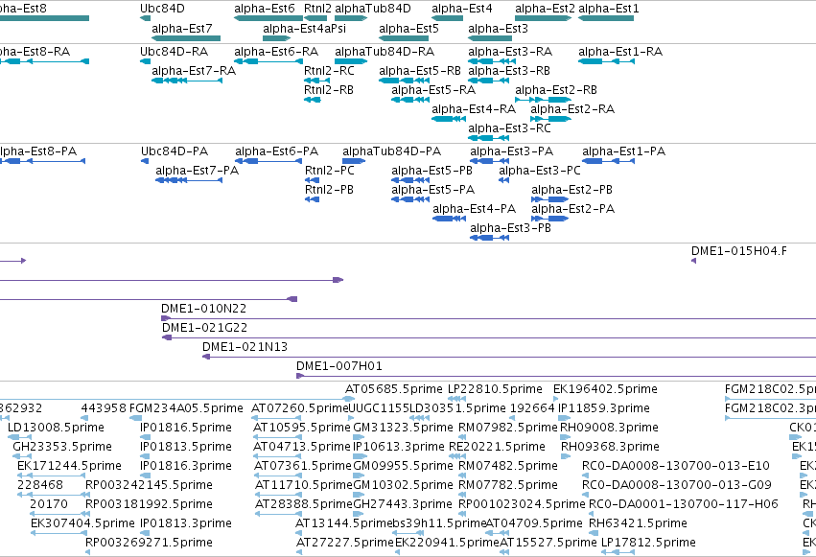Screen dimensions: 816x557
Task: Select EST FGM234A05.5prime
Action: 186,408
